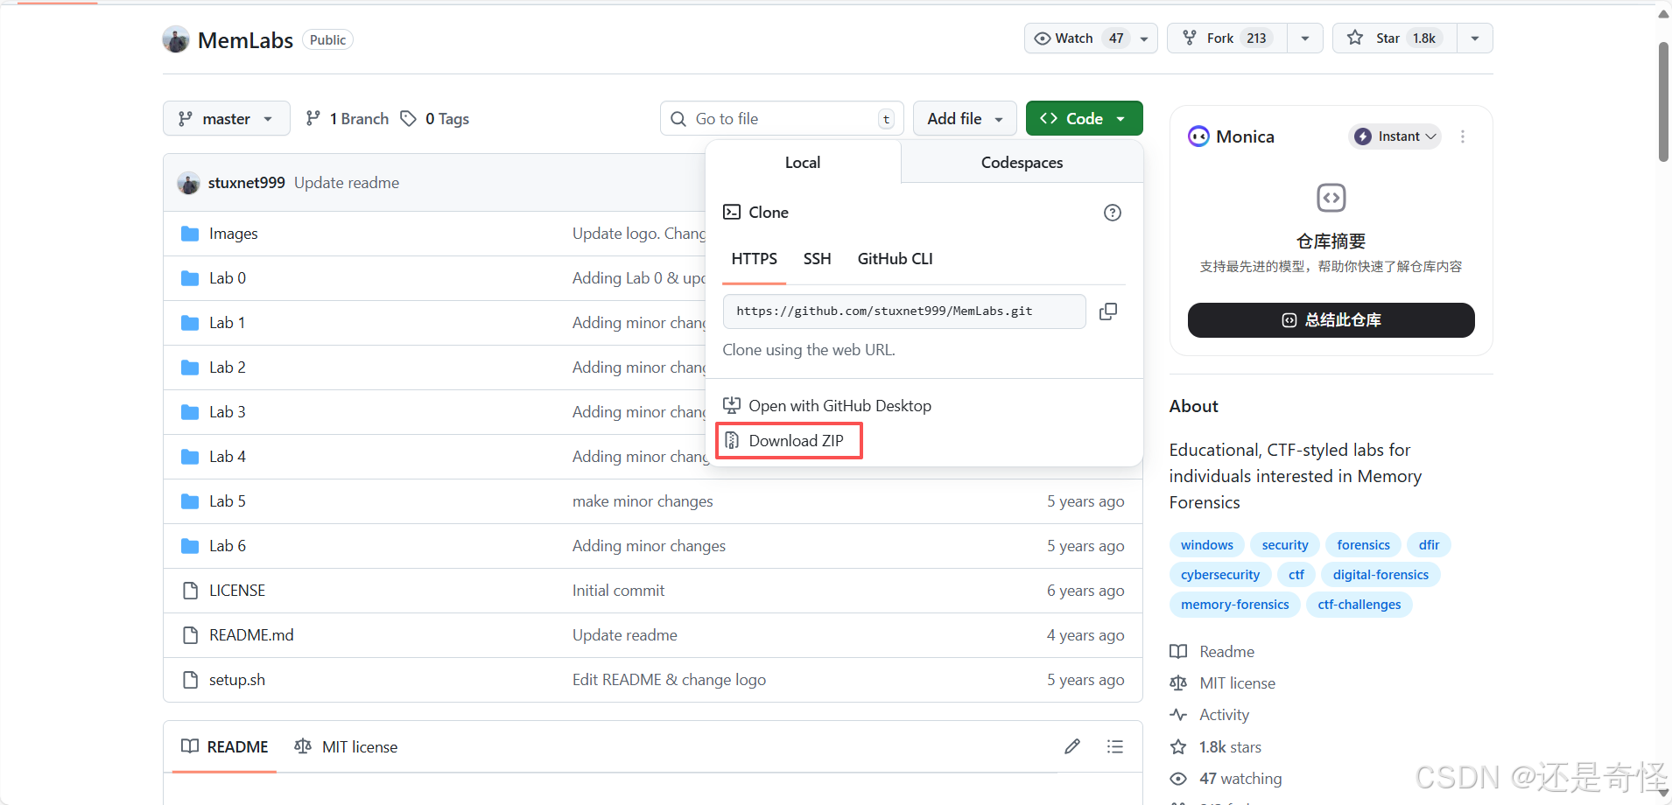
Task: Select the SSH clone tab
Action: coord(817,259)
